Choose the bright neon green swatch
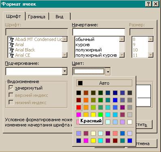The height and width of the screenshot is (152, 161). pos(101,115)
